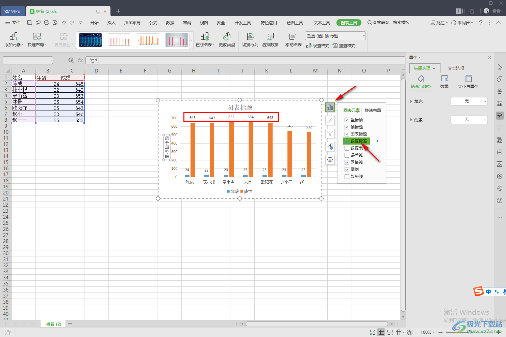Add a new sheet with plus button
Viewport: 506px width, 337px height.
pyautogui.click(x=70, y=324)
